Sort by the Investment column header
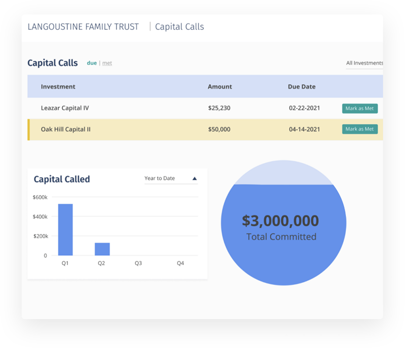The height and width of the screenshot is (348, 410). pyautogui.click(x=58, y=87)
